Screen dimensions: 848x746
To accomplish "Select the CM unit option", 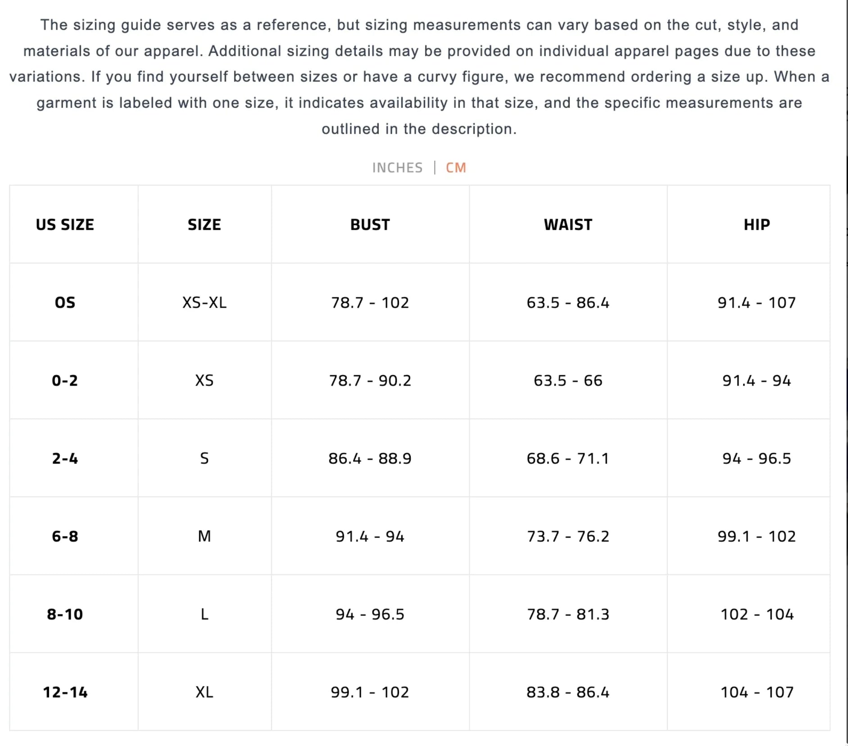I will click(456, 168).
